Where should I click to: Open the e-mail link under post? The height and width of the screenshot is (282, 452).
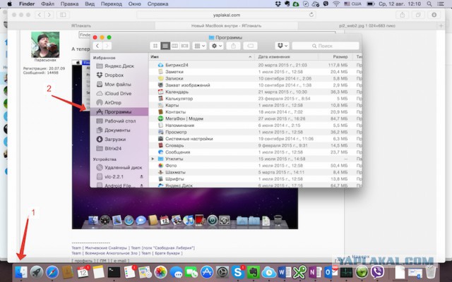point(120,261)
